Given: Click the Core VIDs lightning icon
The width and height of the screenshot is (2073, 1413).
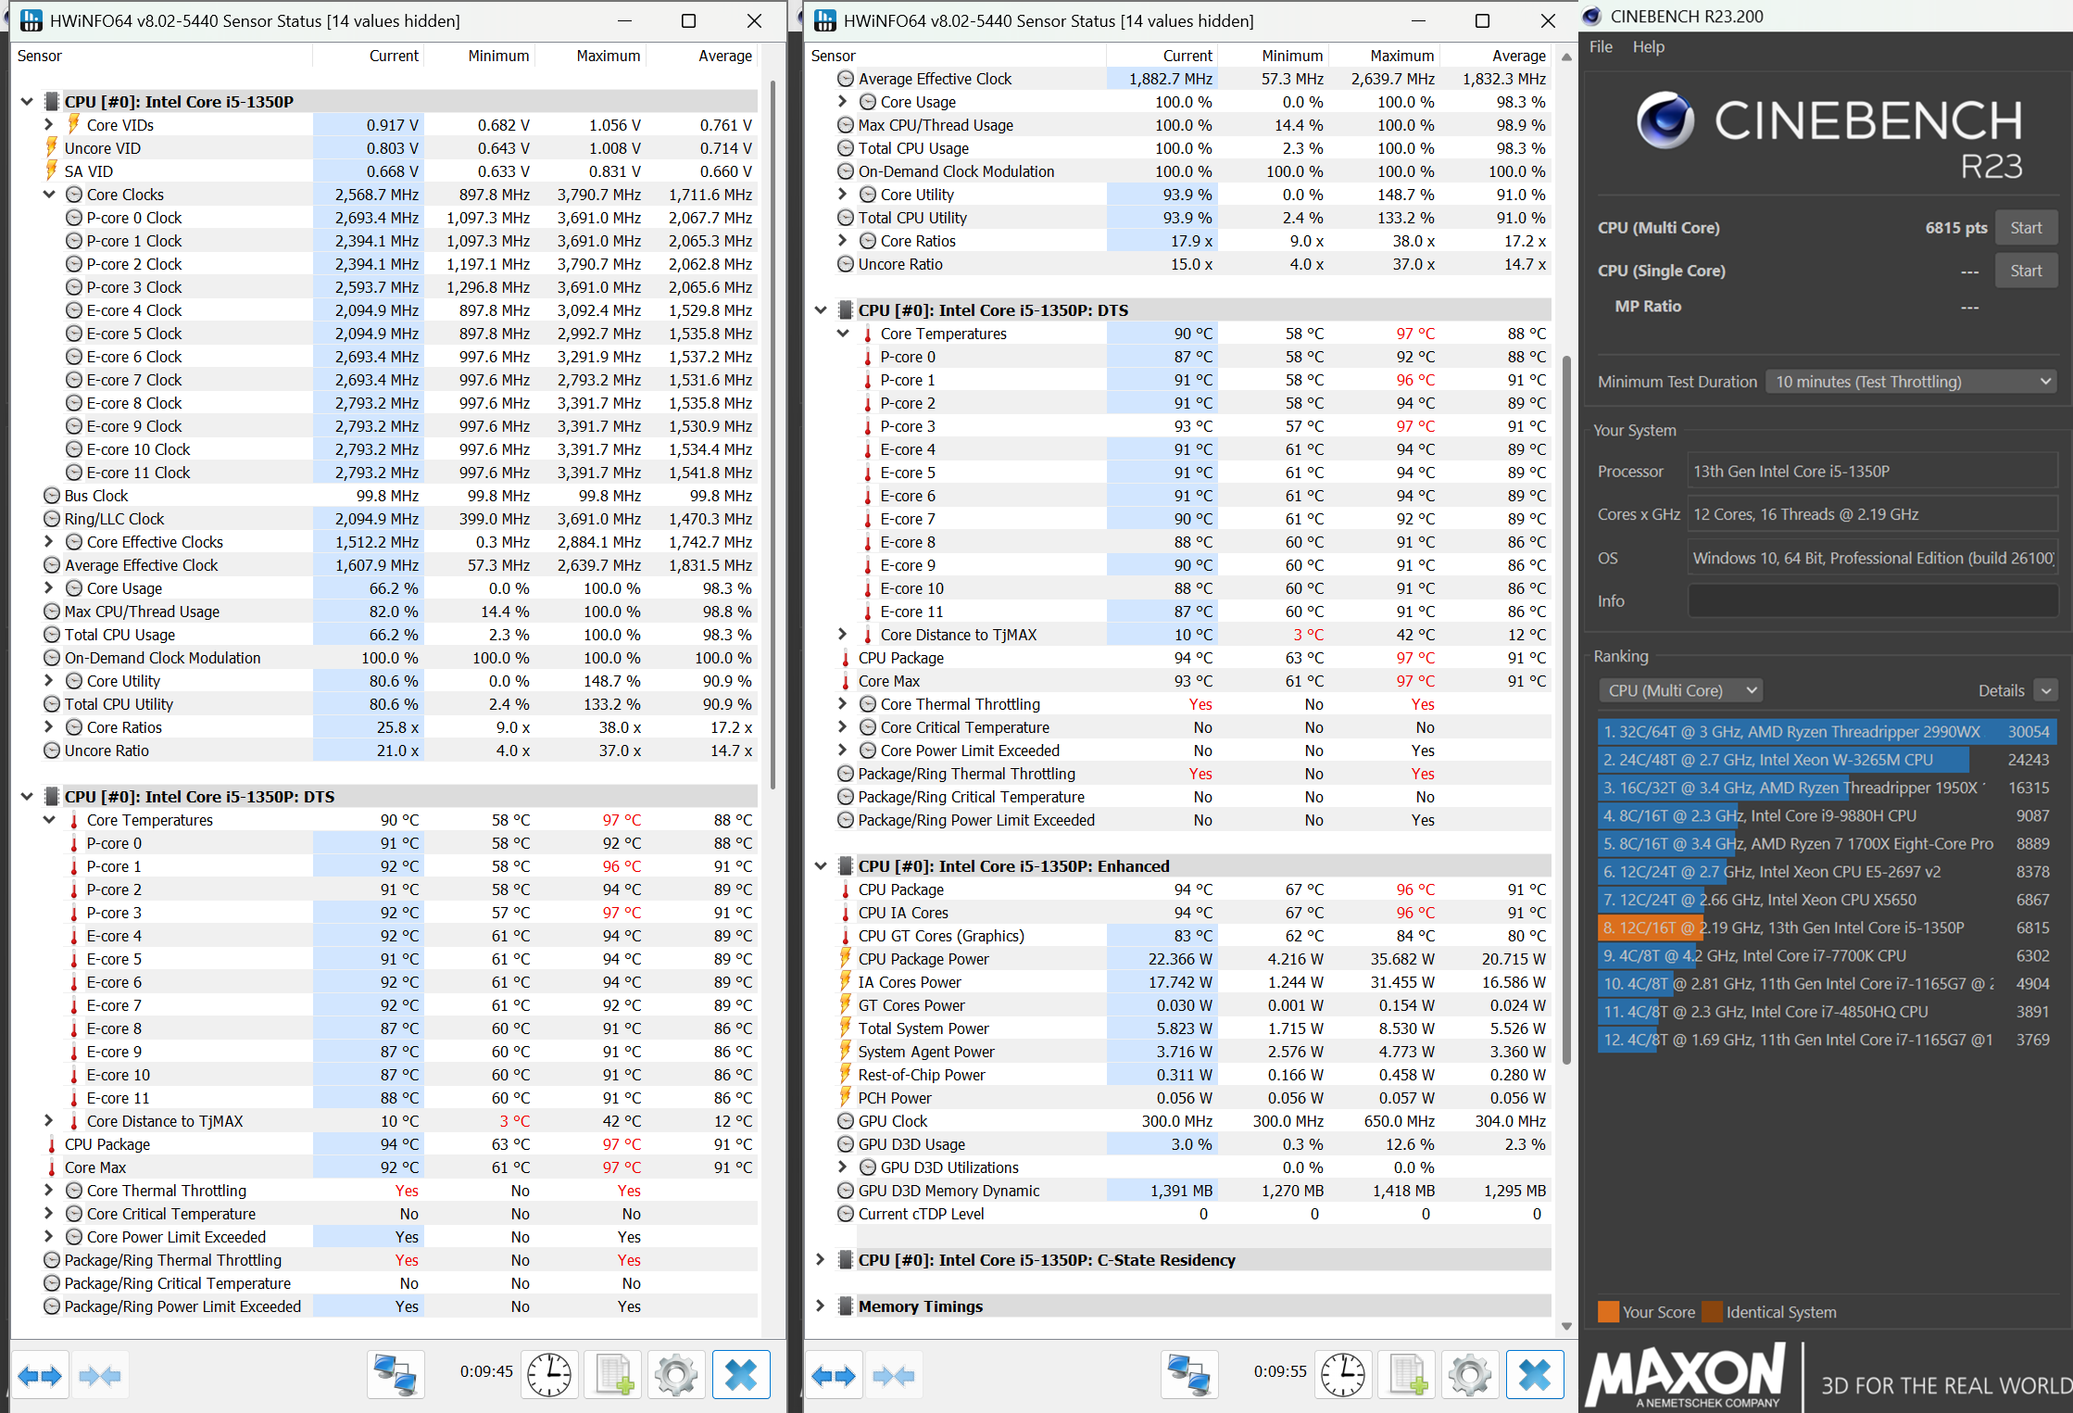Looking at the screenshot, I should 74,124.
